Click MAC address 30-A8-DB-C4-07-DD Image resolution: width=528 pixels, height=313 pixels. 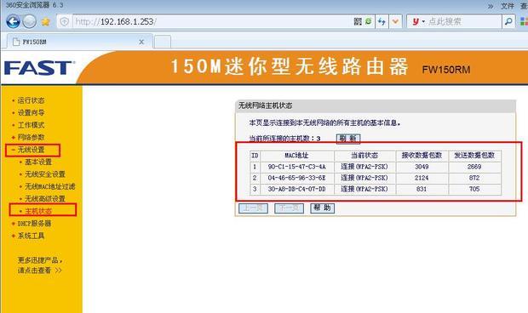pos(296,189)
